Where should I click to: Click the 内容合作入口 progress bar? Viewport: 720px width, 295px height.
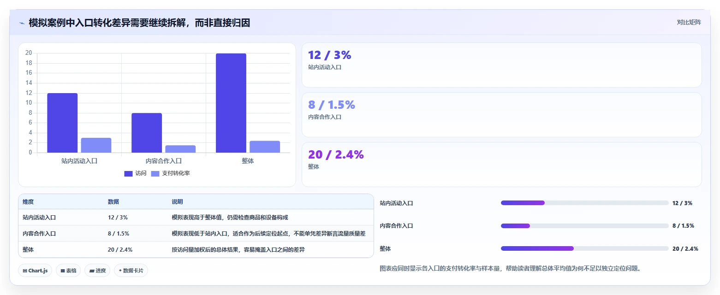click(x=585, y=226)
